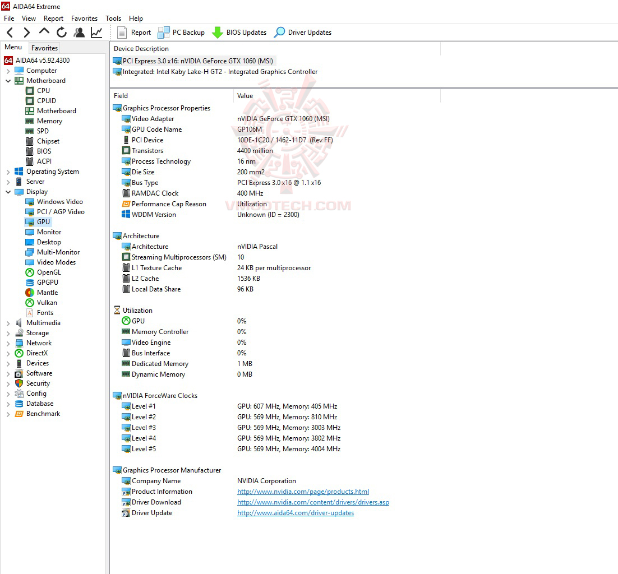The width and height of the screenshot is (618, 574).
Task: Open PCI / AGP Video in the tree
Action: (x=55, y=212)
